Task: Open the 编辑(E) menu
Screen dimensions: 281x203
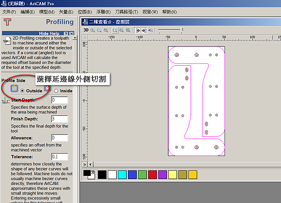Action: point(28,12)
